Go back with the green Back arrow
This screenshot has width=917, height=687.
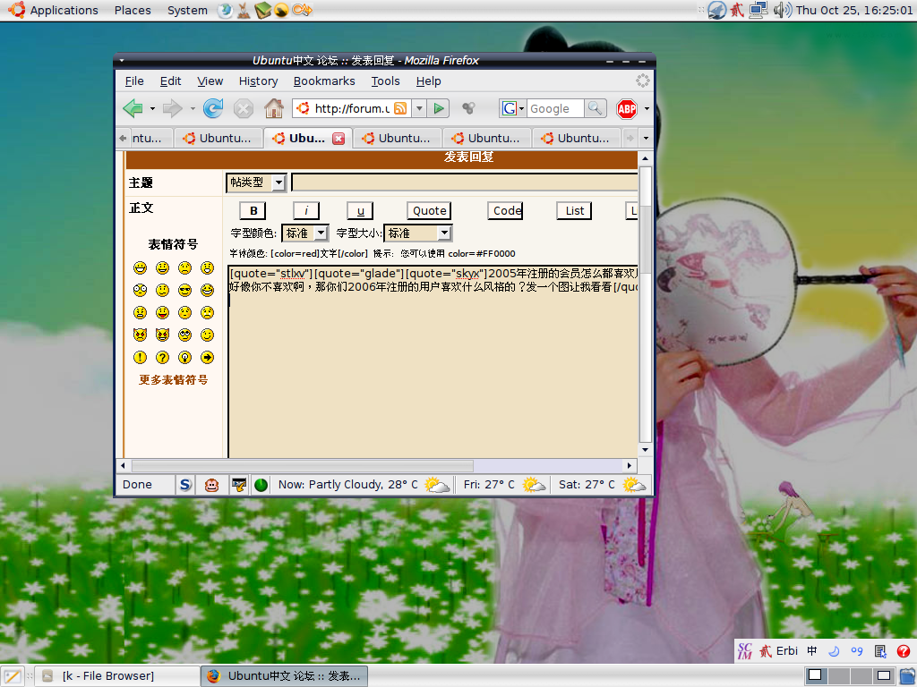pyautogui.click(x=133, y=108)
